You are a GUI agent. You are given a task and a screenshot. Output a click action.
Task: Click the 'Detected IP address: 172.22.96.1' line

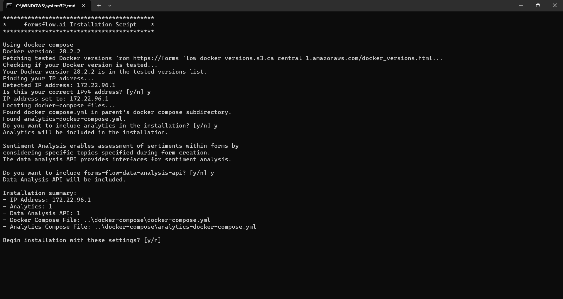[x=59, y=85]
